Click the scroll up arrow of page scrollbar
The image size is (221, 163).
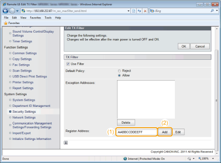[216, 29]
